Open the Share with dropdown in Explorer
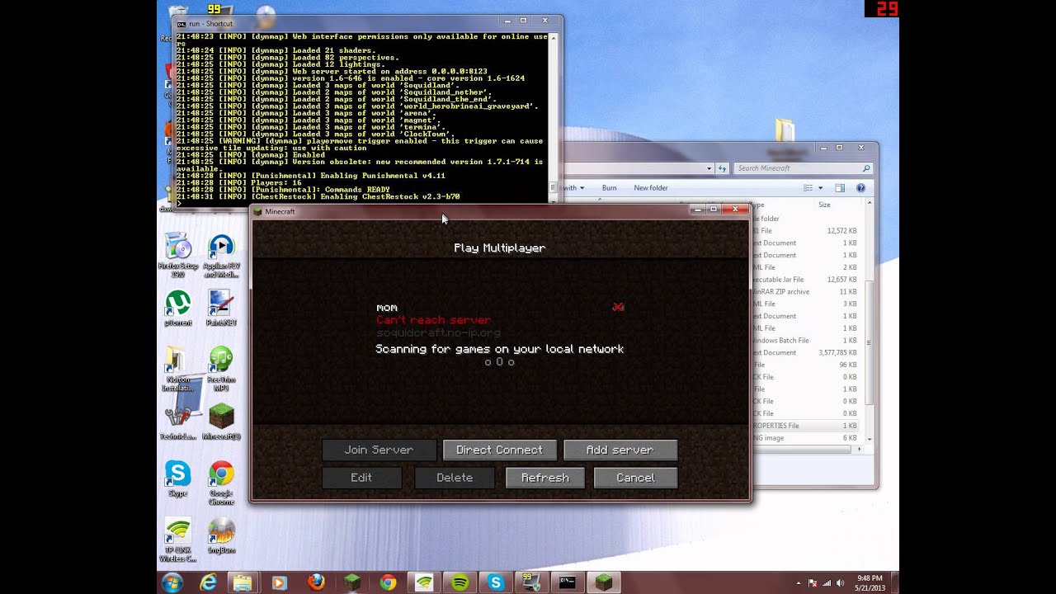 (x=574, y=188)
